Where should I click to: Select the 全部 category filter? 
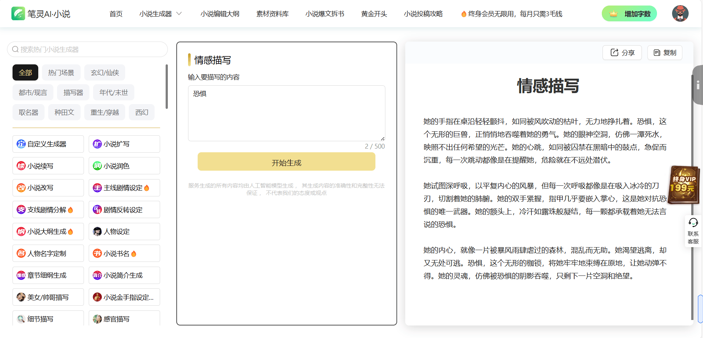pos(25,72)
